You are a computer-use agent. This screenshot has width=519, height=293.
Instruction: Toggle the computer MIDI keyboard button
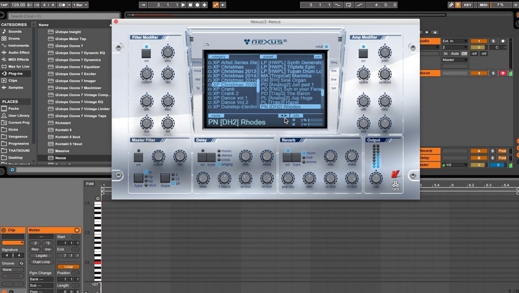(458, 5)
